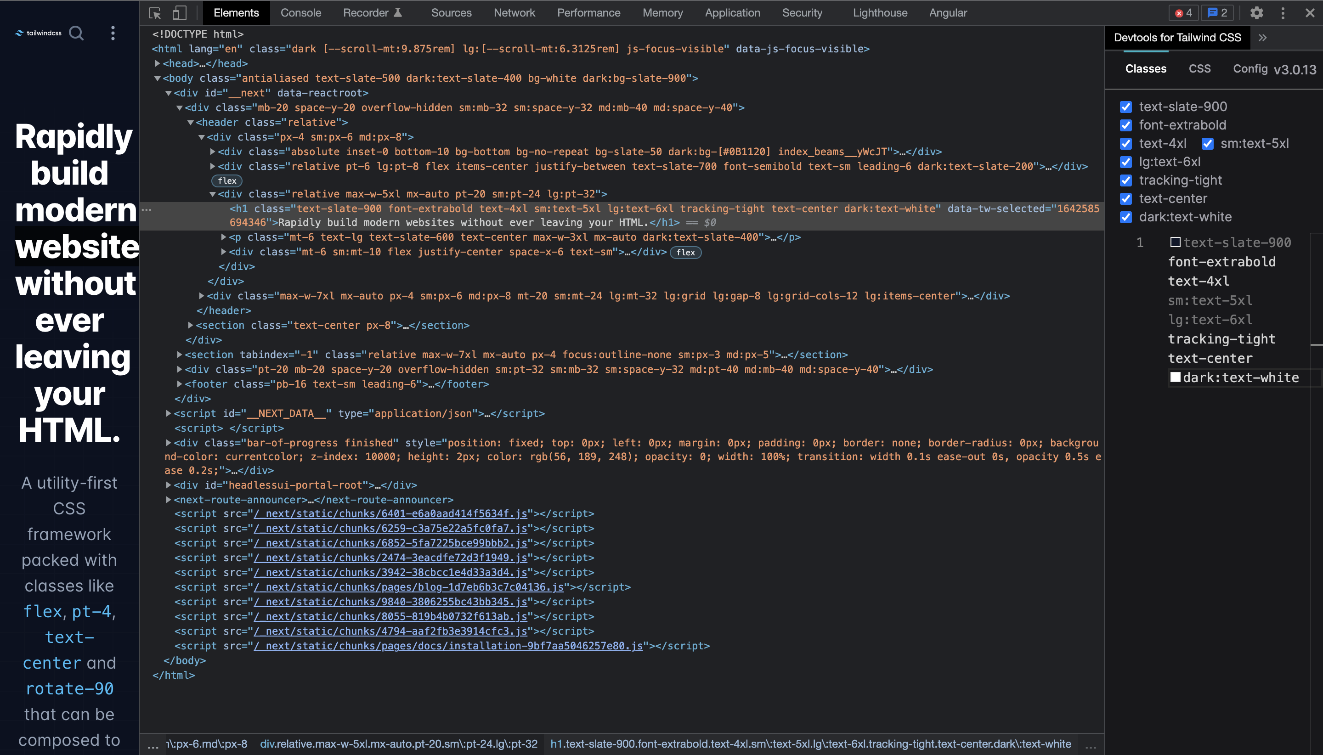Click the sm:text-5xl line in the class editor

[x=1210, y=301]
